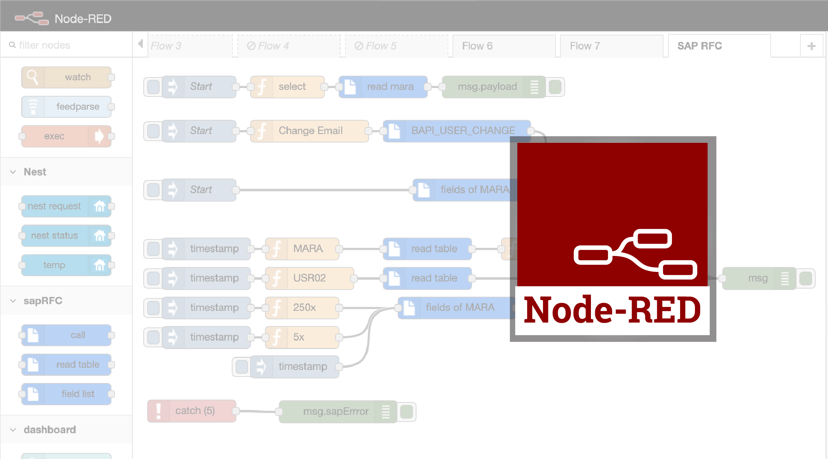Collapse the sapRFC section
828x459 pixels.
pos(13,301)
